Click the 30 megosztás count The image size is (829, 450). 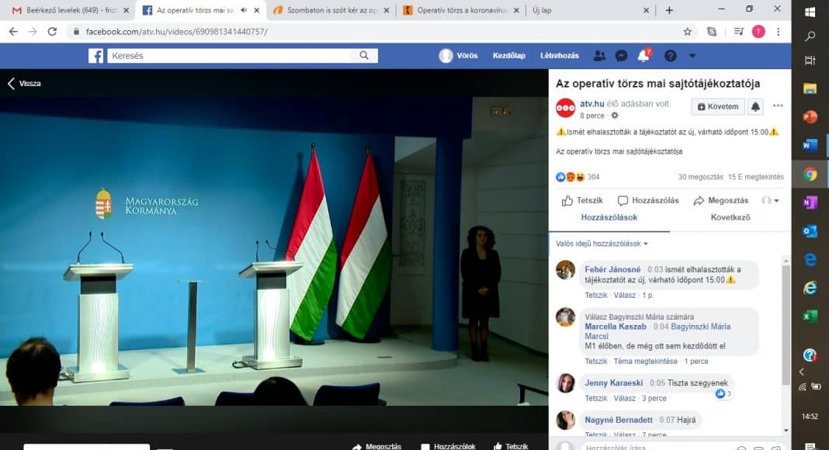(700, 177)
